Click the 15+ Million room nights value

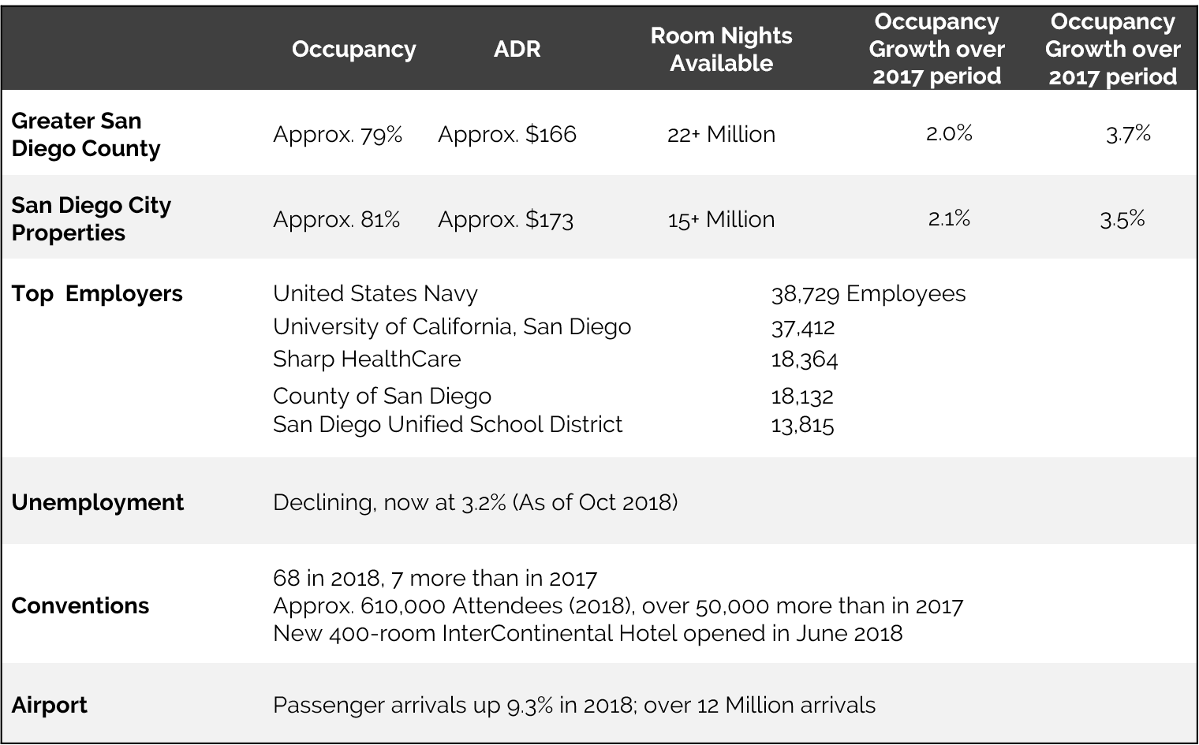(x=721, y=219)
